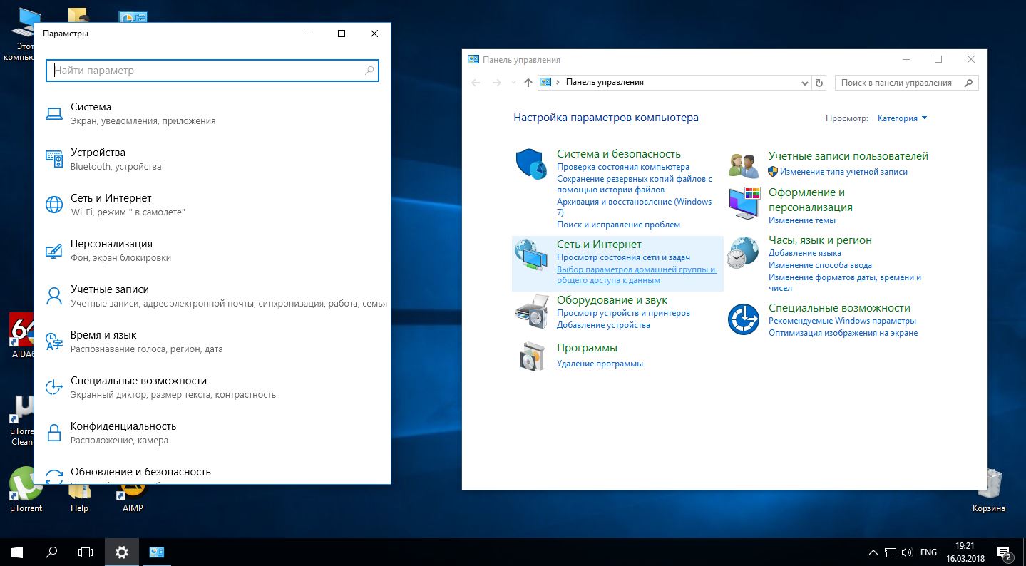Open the Устройства keyboard icon
The image size is (1026, 566).
[x=54, y=159]
